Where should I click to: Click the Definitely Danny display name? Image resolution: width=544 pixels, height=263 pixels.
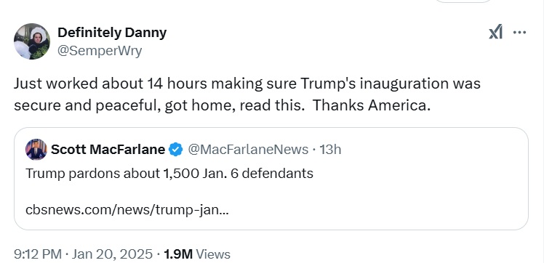pos(112,33)
